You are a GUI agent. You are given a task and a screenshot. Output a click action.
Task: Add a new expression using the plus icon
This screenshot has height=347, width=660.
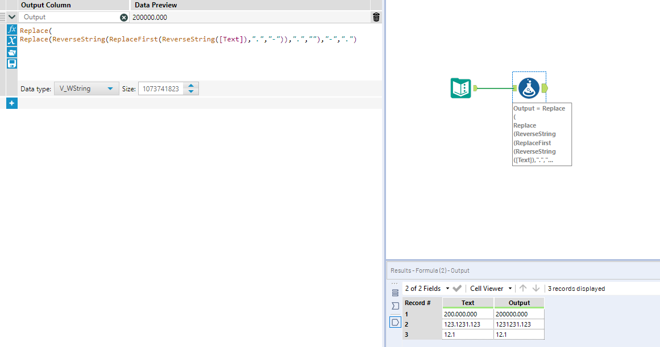(11, 103)
